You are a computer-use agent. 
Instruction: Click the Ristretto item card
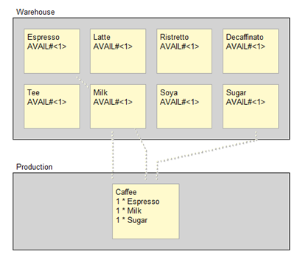(184, 51)
